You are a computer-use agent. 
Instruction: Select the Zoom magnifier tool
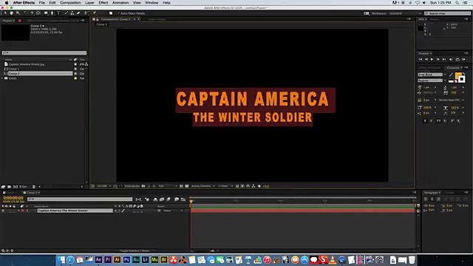click(x=18, y=13)
